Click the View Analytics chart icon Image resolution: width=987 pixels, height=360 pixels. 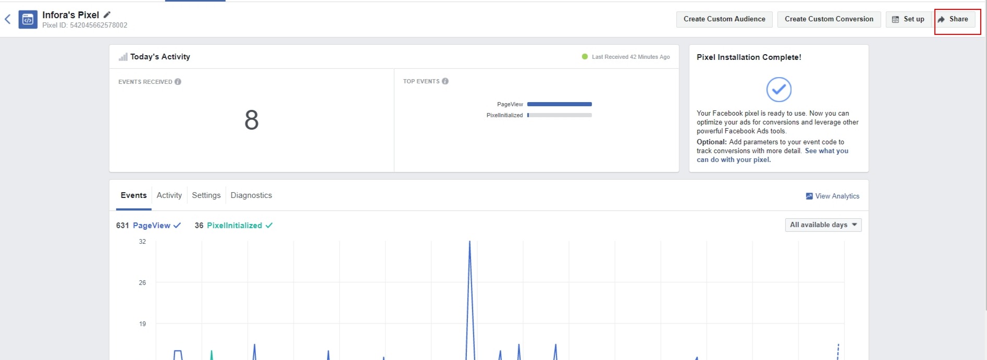tap(809, 196)
